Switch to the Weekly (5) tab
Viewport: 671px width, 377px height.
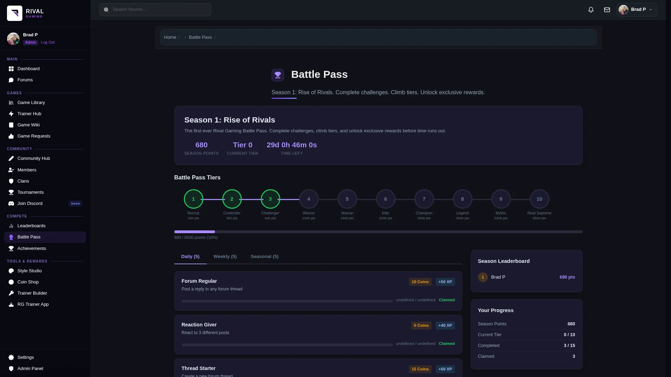coord(225,257)
